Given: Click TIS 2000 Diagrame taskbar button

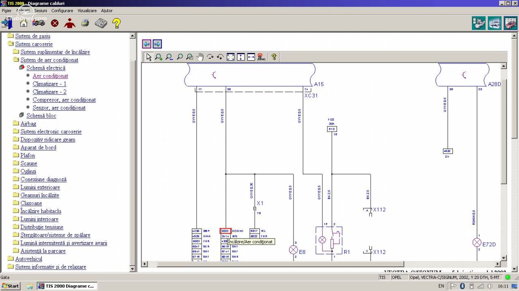Looking at the screenshot, I should coord(66,286).
